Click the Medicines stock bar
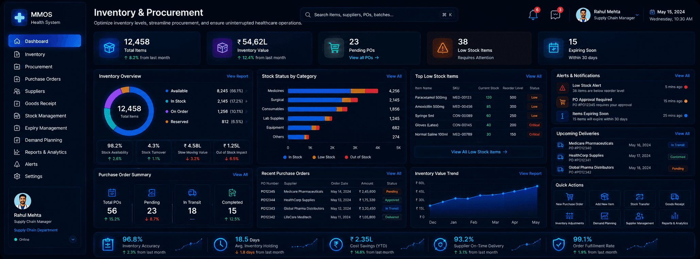 333,91
